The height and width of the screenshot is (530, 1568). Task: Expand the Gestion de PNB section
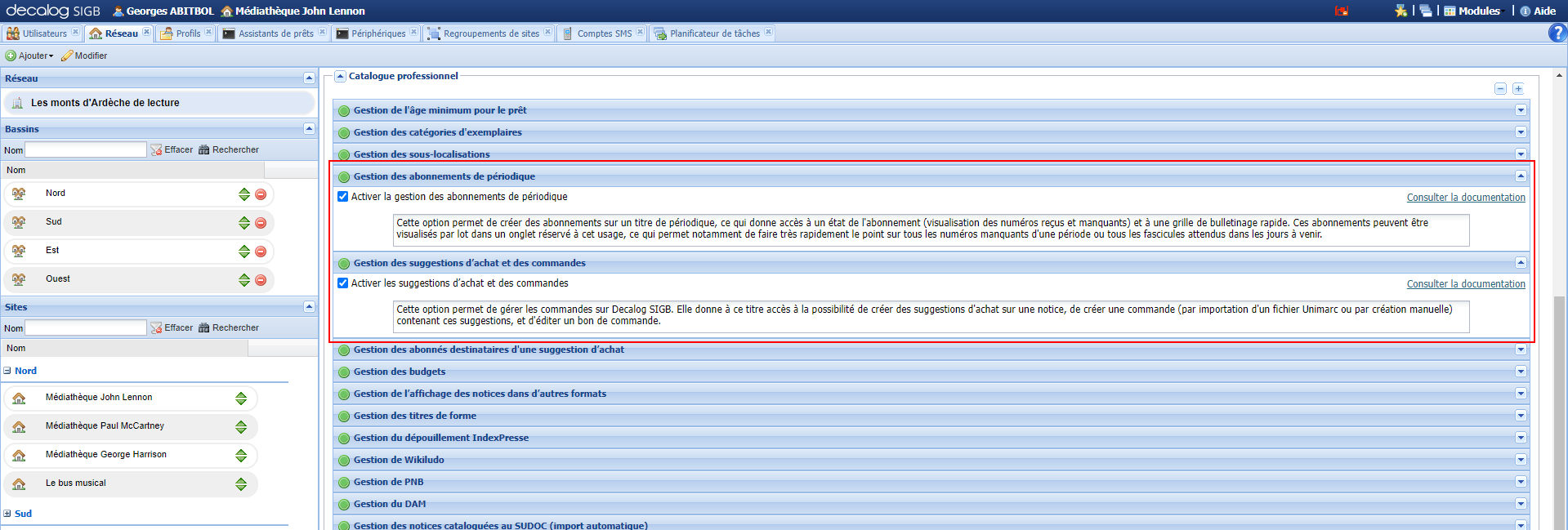pyautogui.click(x=1521, y=482)
